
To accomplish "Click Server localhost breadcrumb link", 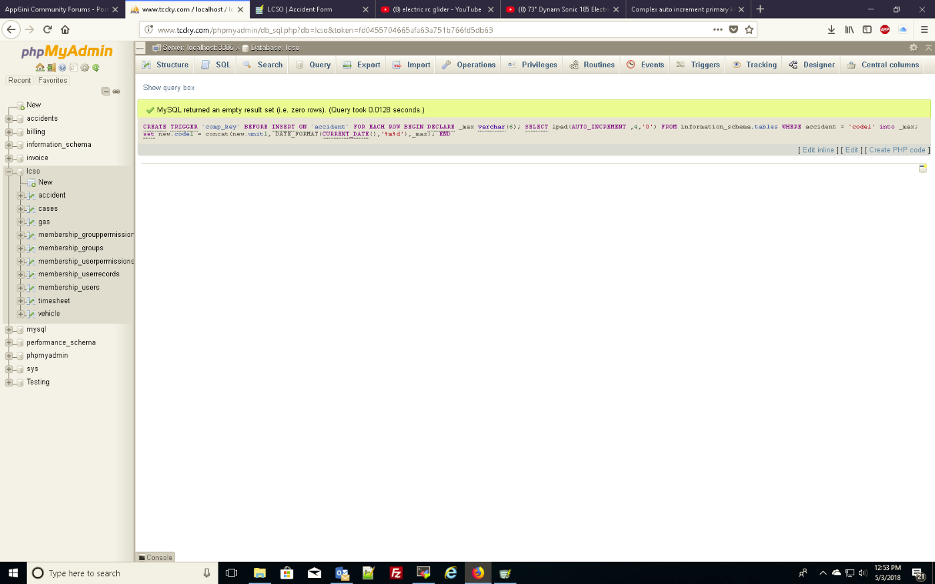I will point(198,47).
